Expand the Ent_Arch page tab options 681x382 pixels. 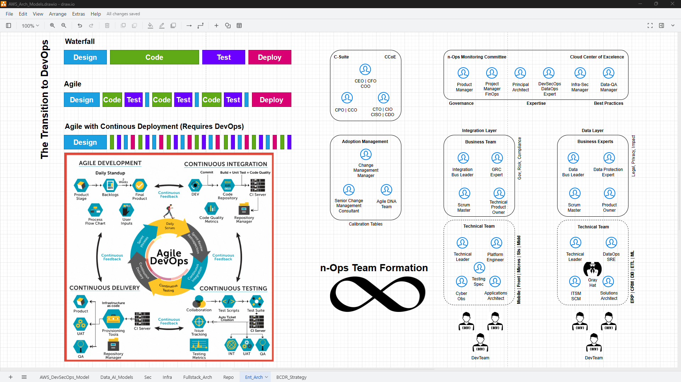(267, 377)
